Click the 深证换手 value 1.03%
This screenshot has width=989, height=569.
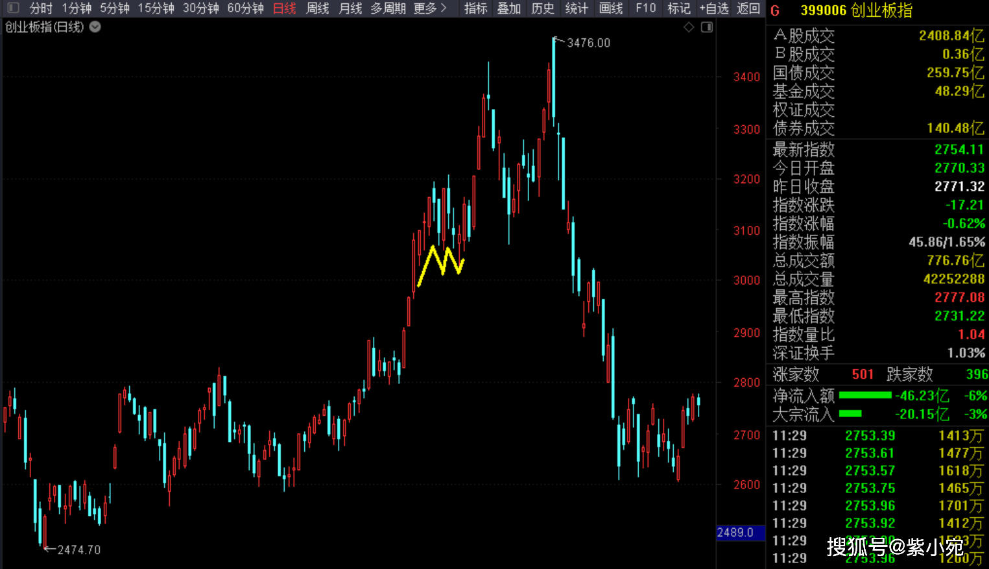click(966, 353)
